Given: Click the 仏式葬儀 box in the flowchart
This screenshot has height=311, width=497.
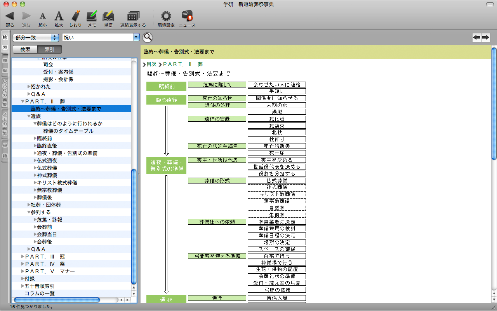Looking at the screenshot, I should [x=276, y=181].
